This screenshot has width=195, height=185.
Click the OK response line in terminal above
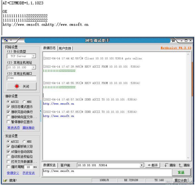(x=5, y=12)
